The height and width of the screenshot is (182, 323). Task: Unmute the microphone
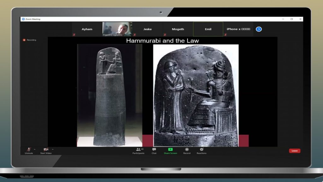(x=29, y=150)
